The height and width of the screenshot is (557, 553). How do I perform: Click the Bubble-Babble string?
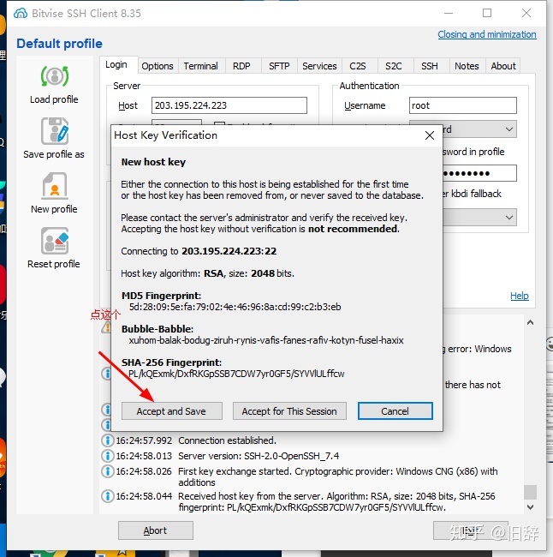pos(266,340)
